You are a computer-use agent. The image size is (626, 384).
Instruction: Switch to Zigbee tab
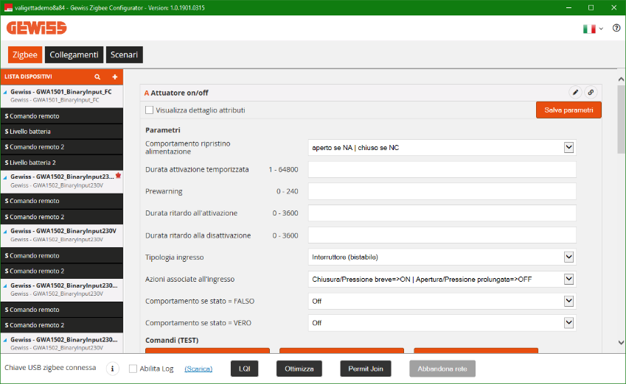pos(25,54)
